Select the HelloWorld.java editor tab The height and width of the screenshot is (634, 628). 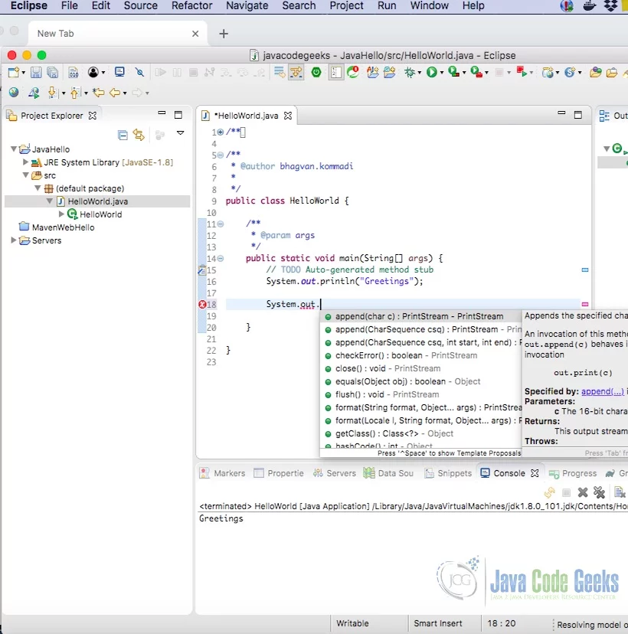click(x=247, y=116)
